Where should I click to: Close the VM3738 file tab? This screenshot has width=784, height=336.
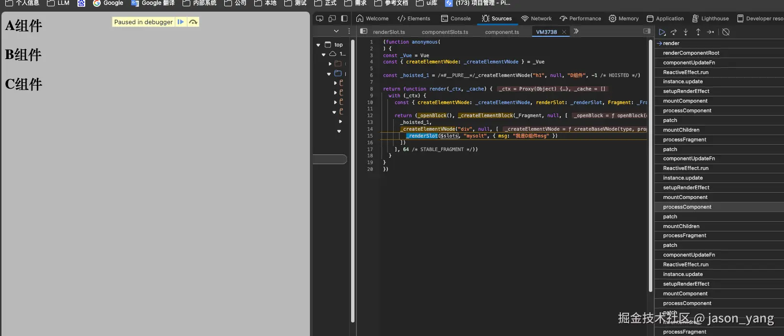[564, 32]
